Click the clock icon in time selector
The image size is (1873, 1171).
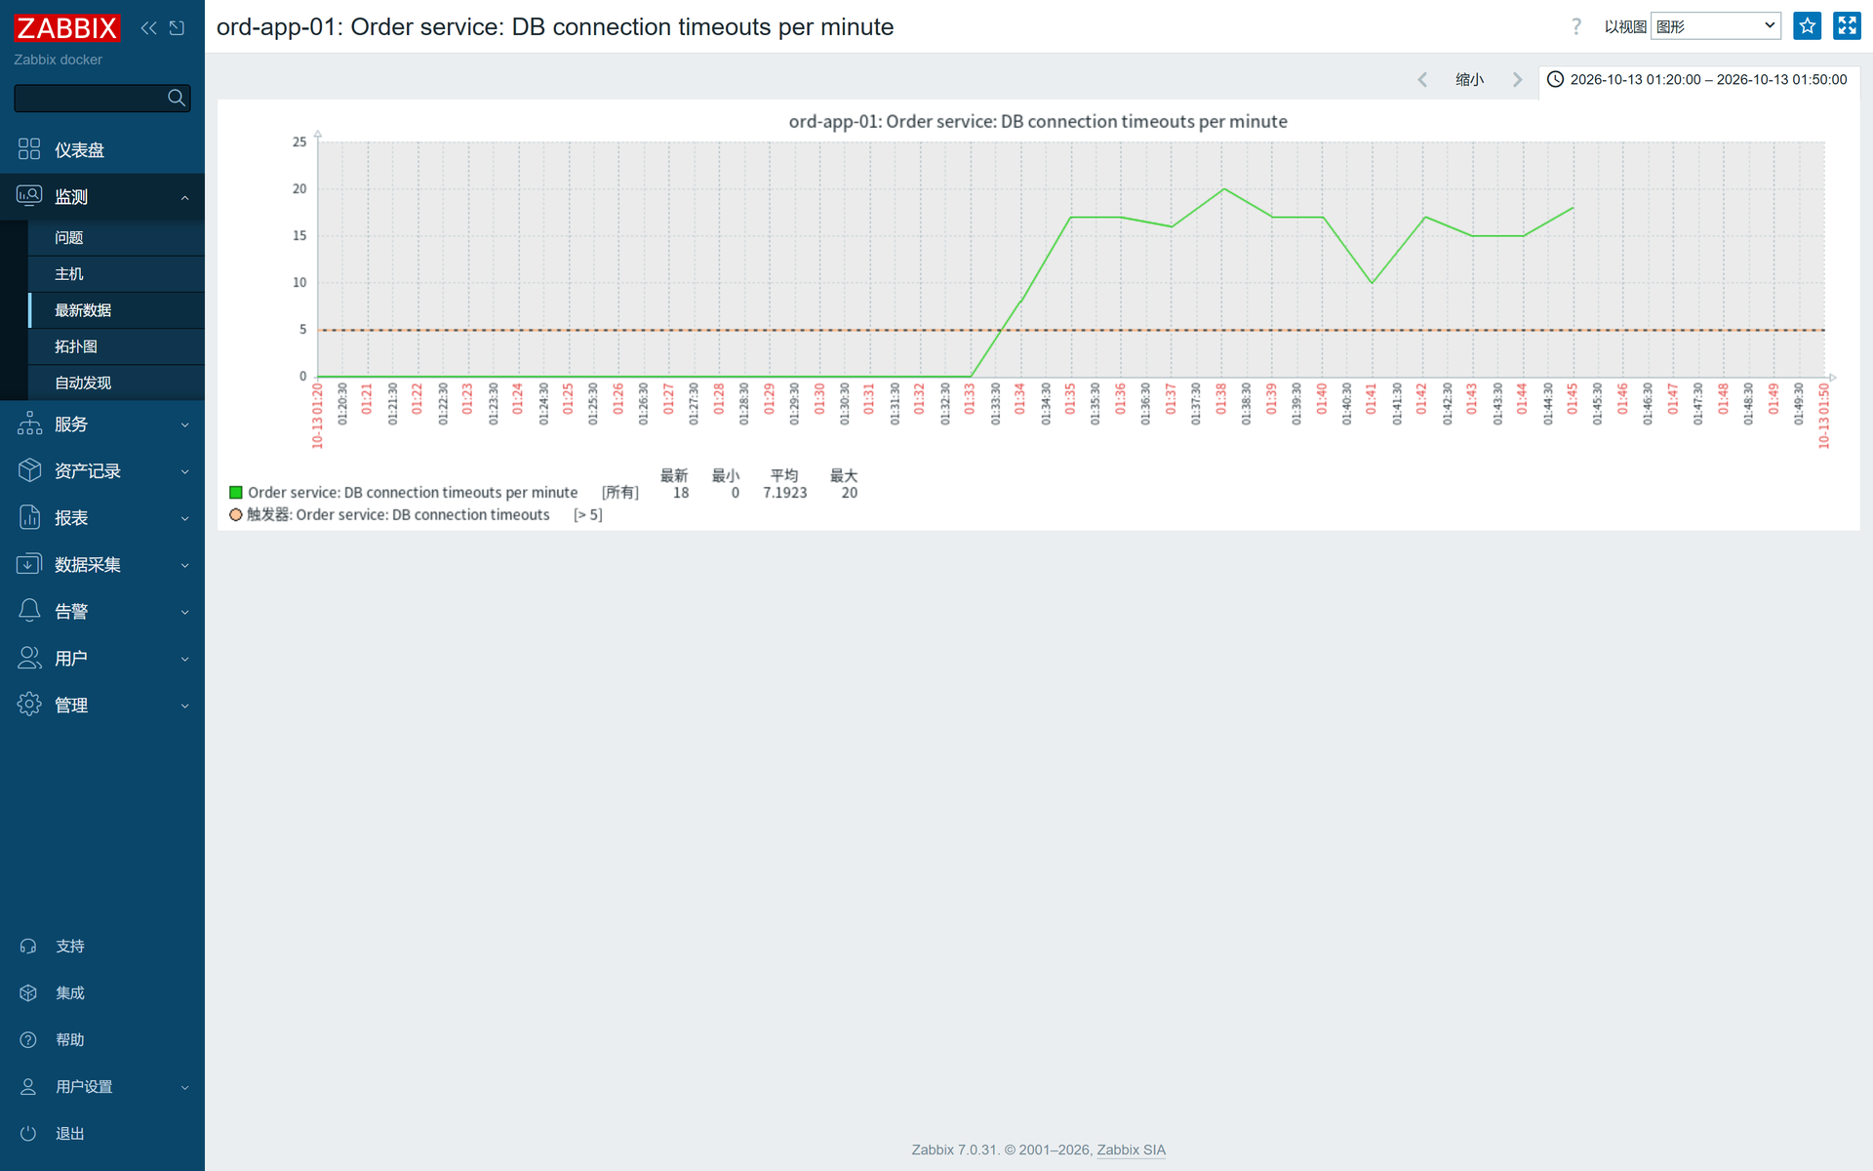pyautogui.click(x=1556, y=80)
